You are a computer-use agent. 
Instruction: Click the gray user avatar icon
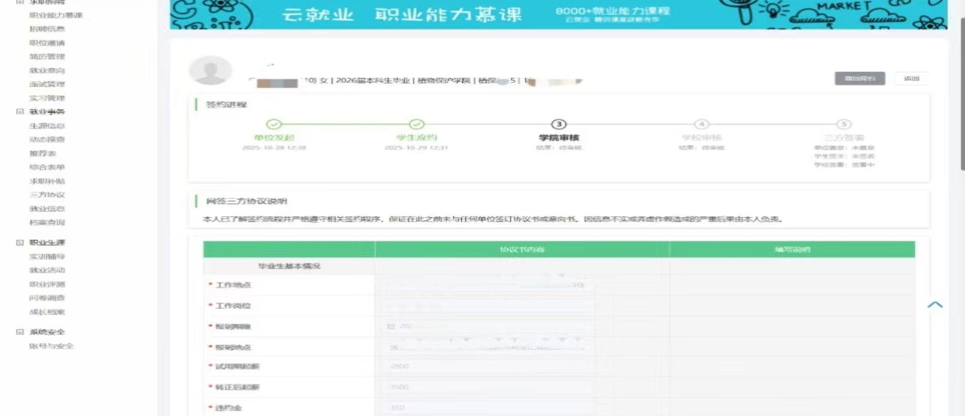[x=211, y=71]
